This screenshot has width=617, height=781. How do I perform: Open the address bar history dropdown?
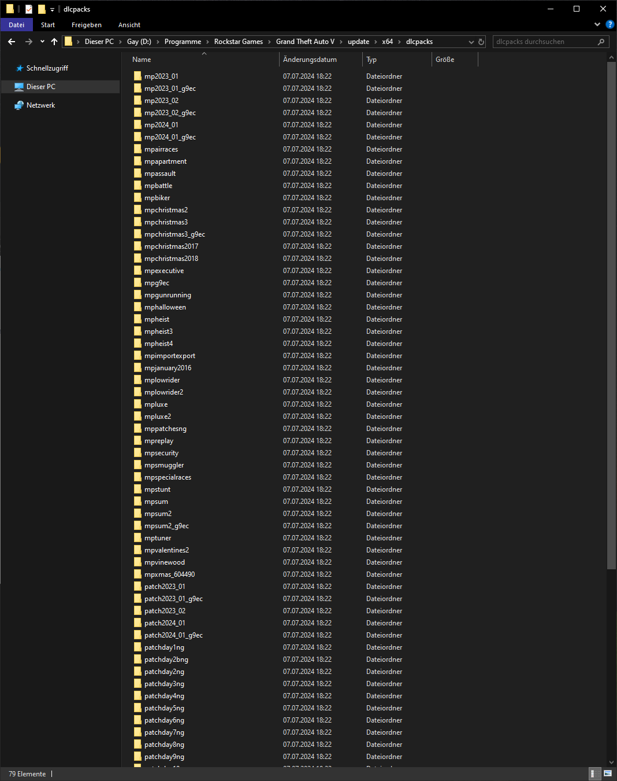471,42
